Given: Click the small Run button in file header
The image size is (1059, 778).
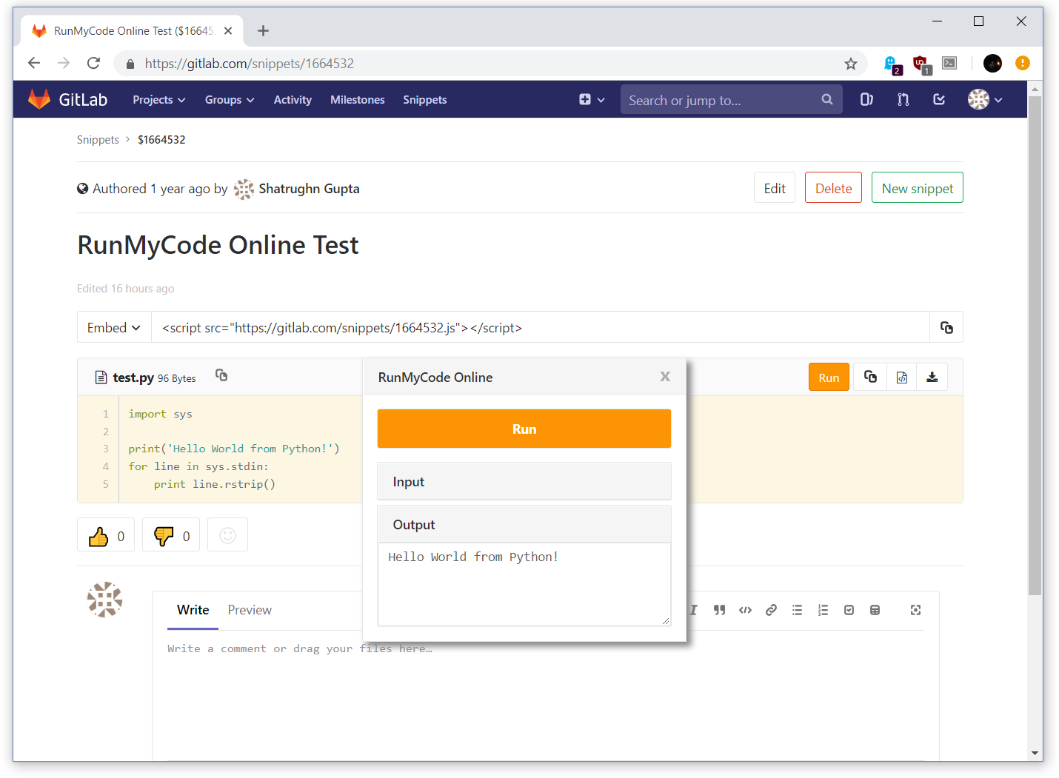Looking at the screenshot, I should [x=829, y=378].
